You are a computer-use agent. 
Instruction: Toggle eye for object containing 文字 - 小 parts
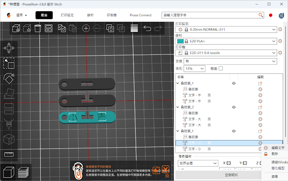point(234,131)
